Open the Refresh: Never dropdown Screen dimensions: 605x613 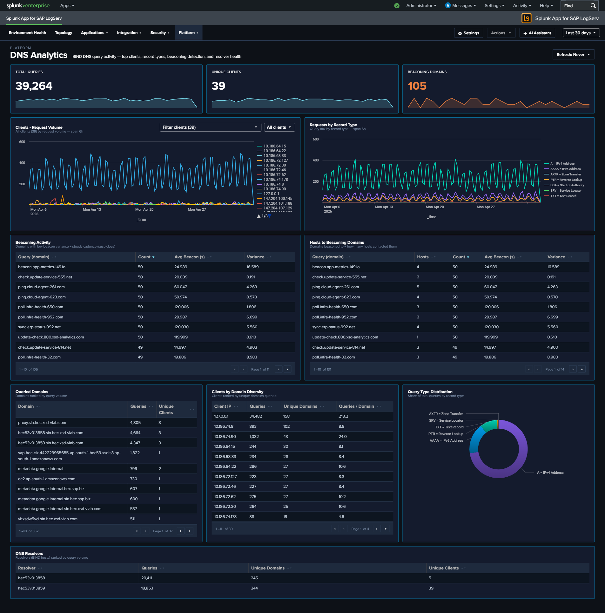click(x=573, y=55)
